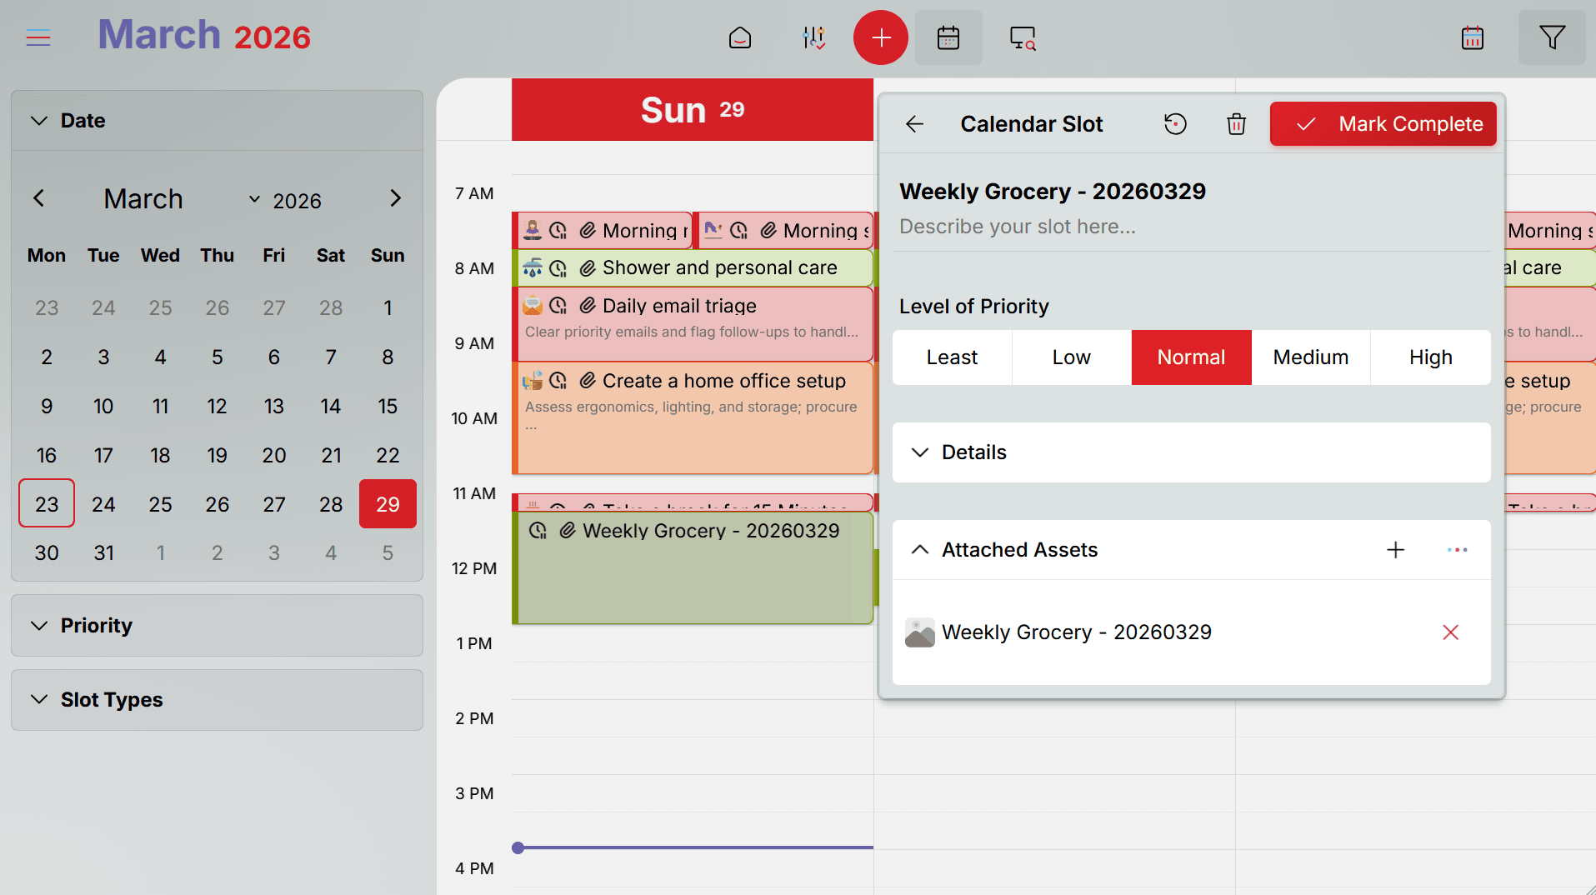Click the red plus to create a new slot

[880, 37]
